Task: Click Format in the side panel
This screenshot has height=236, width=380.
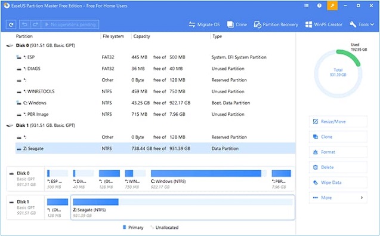Action: [x=338, y=152]
